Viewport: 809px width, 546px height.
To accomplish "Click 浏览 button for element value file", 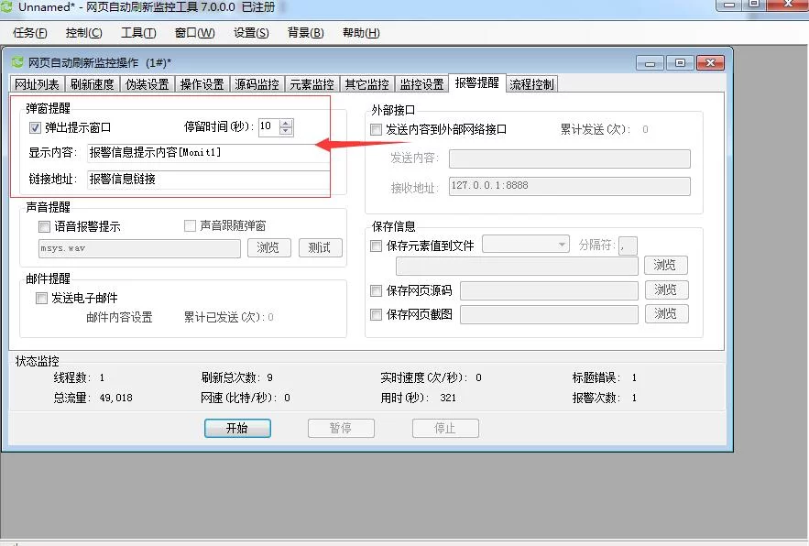I will pyautogui.click(x=665, y=266).
